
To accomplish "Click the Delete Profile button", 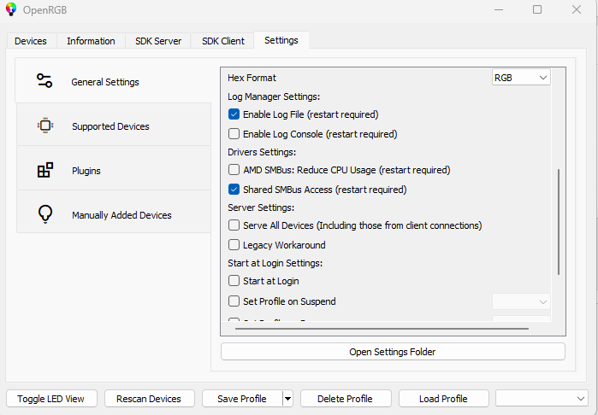I will tap(346, 399).
